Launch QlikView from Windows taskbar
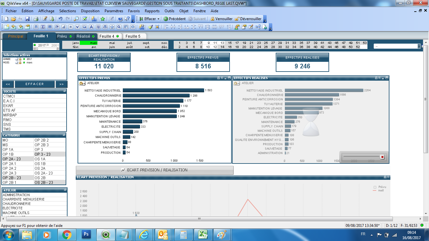The height and width of the screenshot is (241, 429). (x=106, y=234)
